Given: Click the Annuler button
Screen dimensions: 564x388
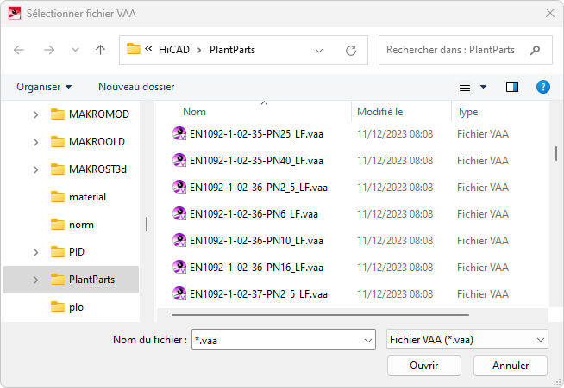Looking at the screenshot, I should (511, 366).
